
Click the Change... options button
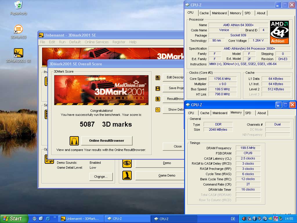(101, 177)
